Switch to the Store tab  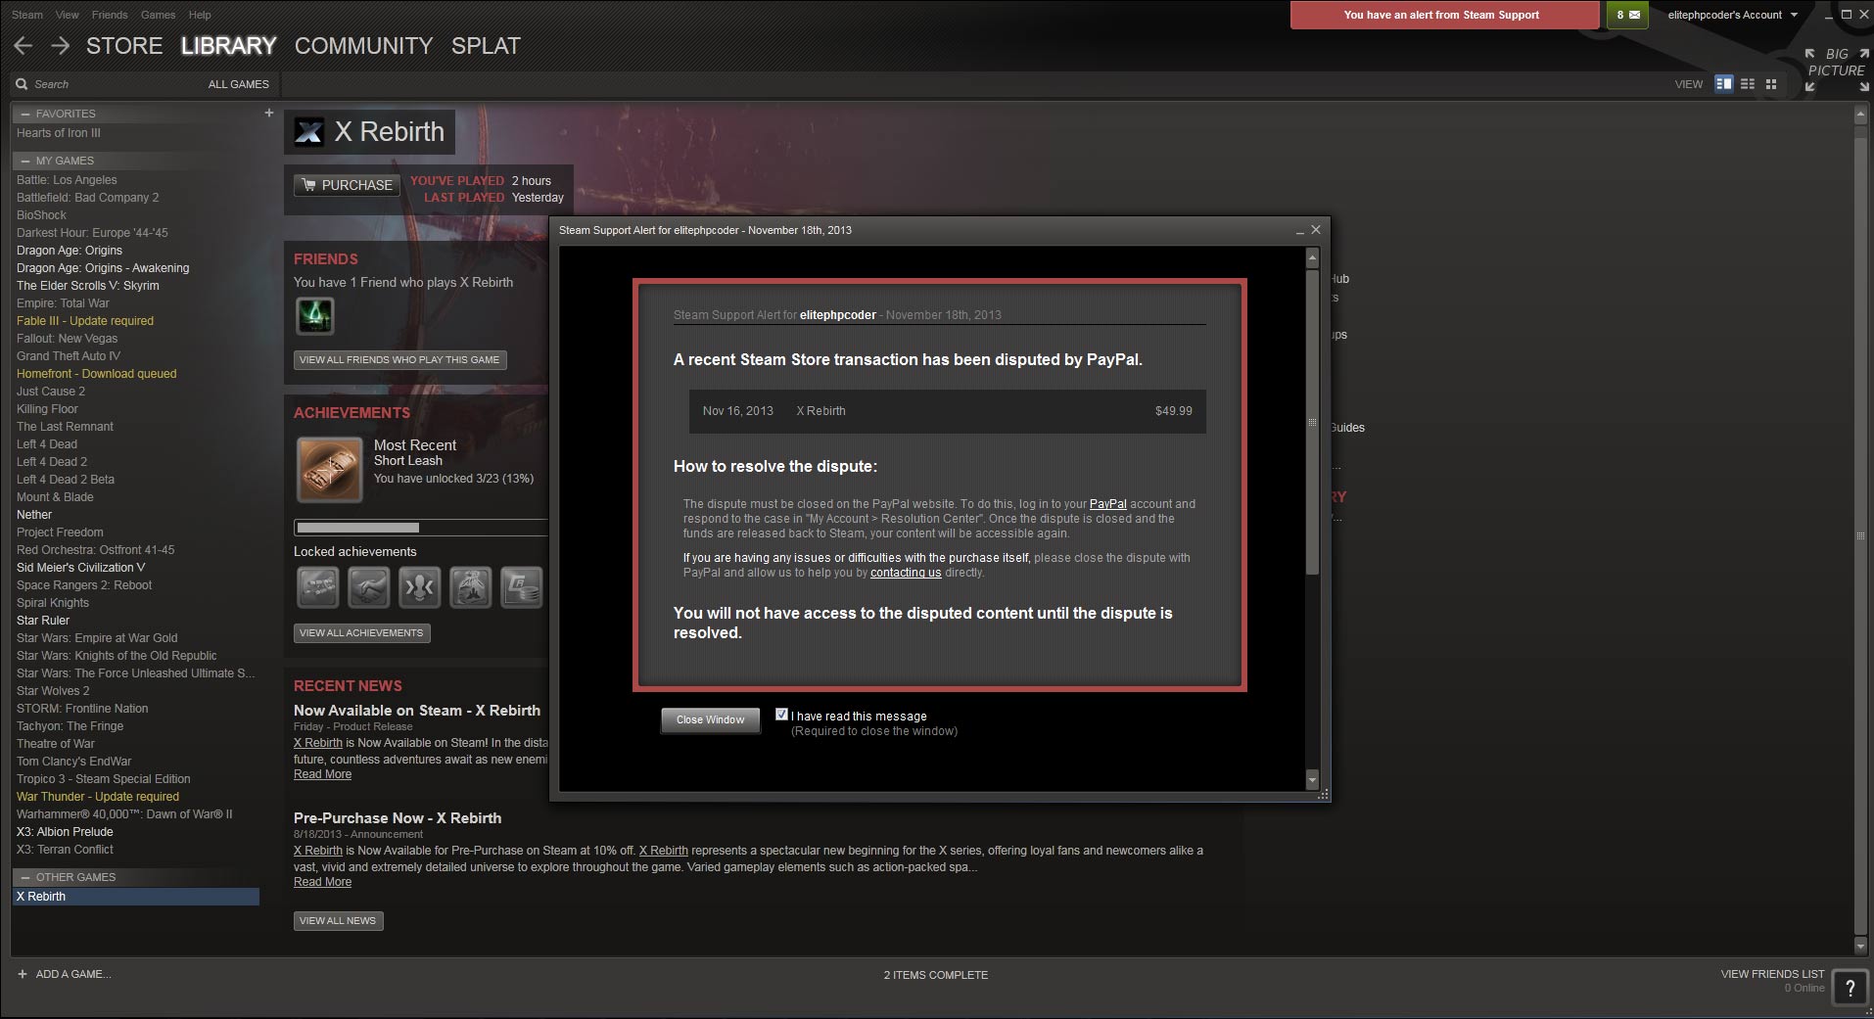tap(124, 46)
